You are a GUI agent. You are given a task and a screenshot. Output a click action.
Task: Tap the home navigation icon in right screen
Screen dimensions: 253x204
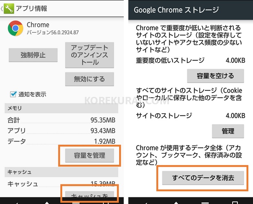click(176, 202)
